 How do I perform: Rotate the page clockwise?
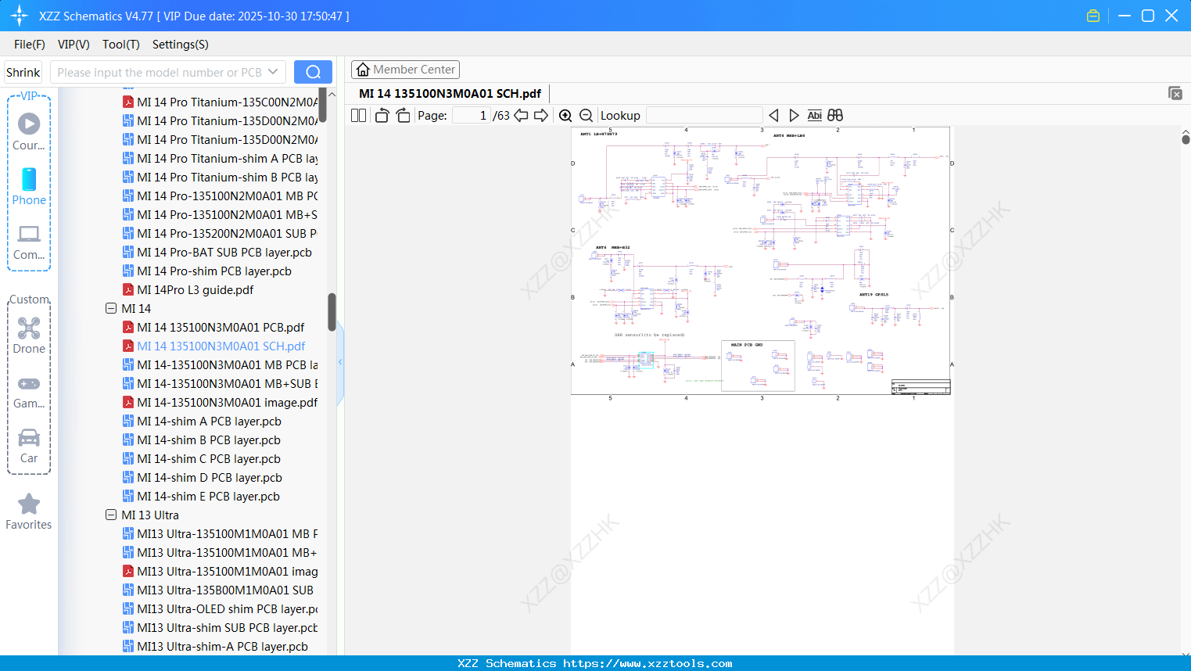tap(404, 116)
